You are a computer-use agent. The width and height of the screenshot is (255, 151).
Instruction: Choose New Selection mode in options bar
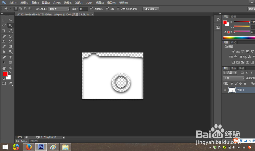(x=16, y=9)
